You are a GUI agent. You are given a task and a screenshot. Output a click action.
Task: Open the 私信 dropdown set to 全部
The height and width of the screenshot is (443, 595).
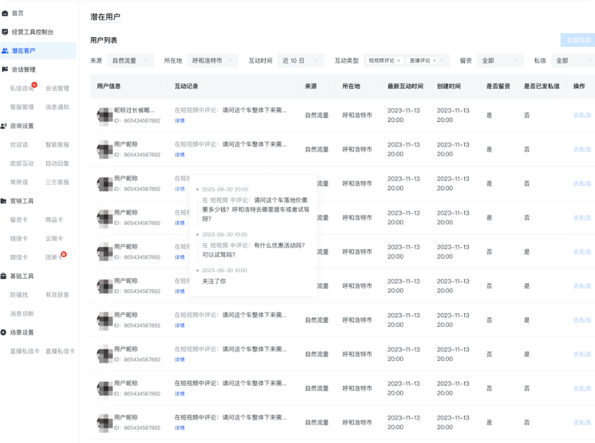(573, 60)
